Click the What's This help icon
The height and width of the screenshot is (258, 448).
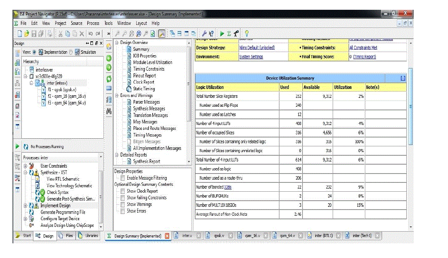pyautogui.click(x=211, y=33)
